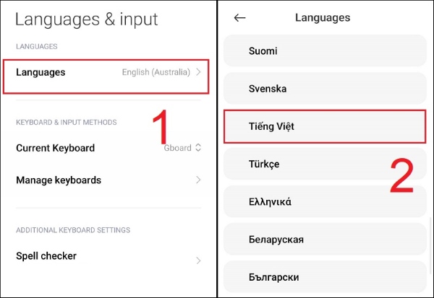Pick Български from the languages list
Viewport: 434px width, 298px height.
pos(324,277)
